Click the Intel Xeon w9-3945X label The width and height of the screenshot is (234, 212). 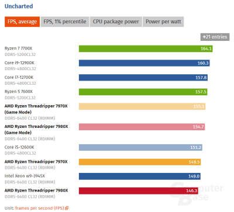click(x=25, y=176)
